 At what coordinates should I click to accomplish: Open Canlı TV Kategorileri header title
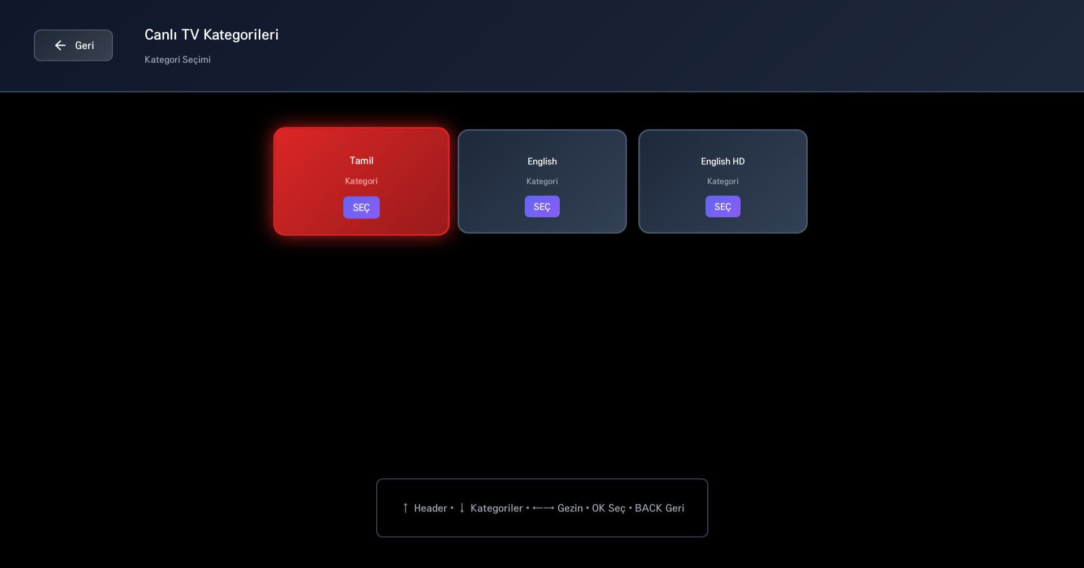pos(211,34)
